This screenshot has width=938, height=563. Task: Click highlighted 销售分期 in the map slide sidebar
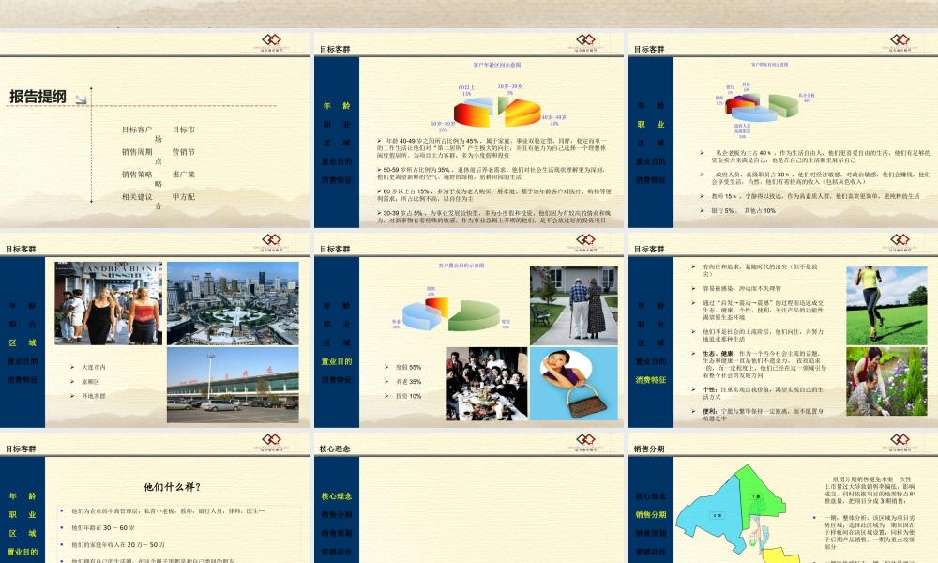[x=651, y=514]
